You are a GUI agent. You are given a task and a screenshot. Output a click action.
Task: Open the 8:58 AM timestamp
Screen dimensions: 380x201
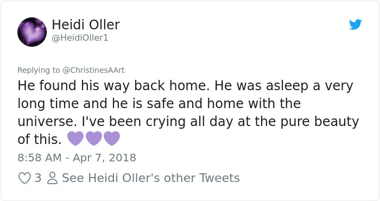pyautogui.click(x=40, y=158)
